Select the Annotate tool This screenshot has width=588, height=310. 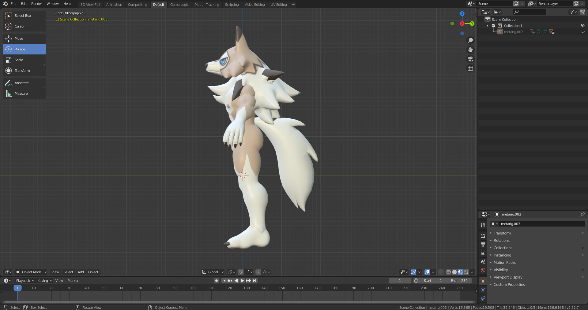(24, 83)
